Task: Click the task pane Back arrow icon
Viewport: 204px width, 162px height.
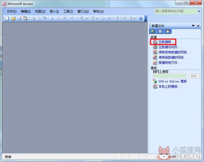Action: (153, 32)
